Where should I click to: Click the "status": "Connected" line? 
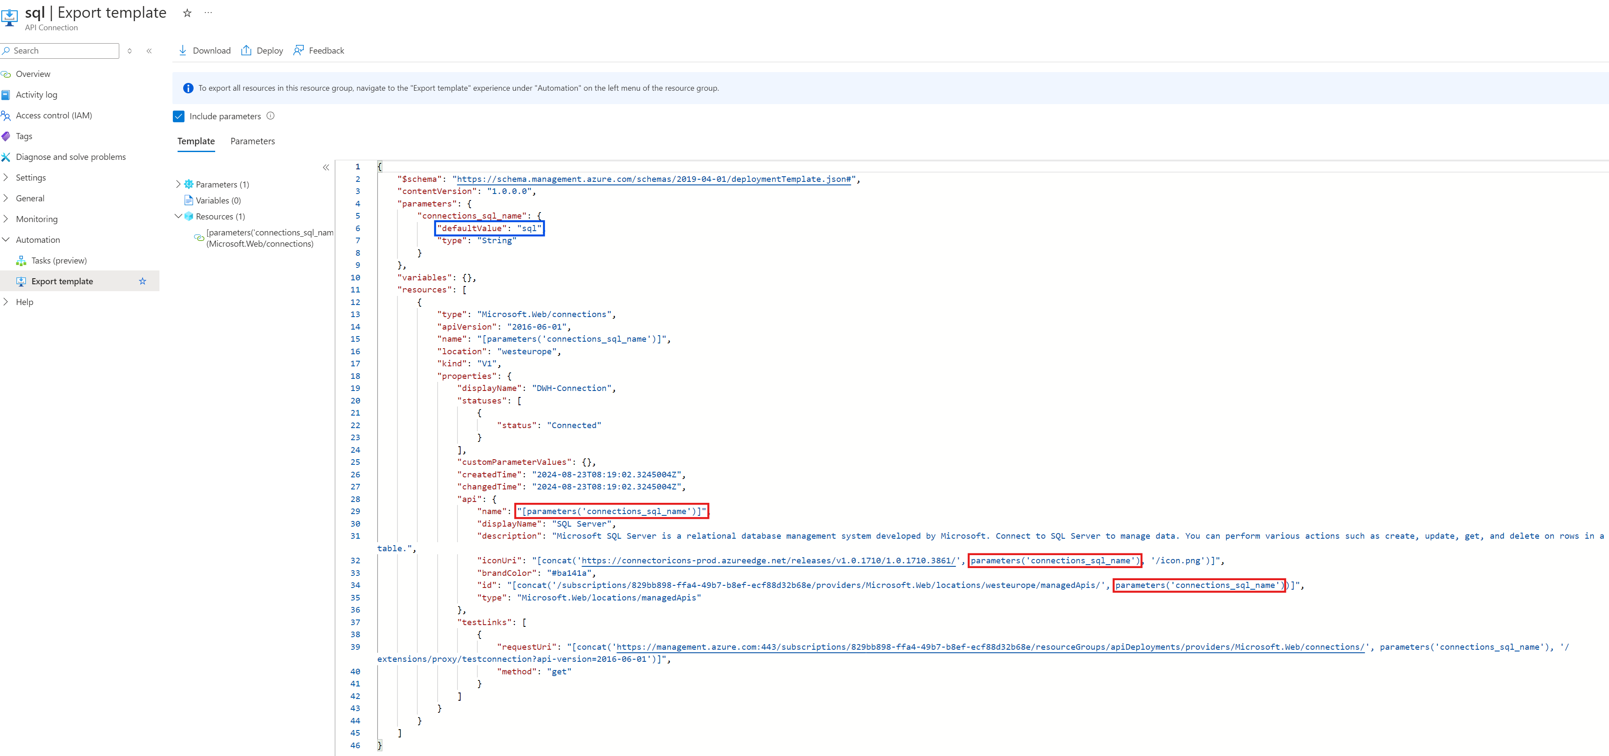(549, 425)
